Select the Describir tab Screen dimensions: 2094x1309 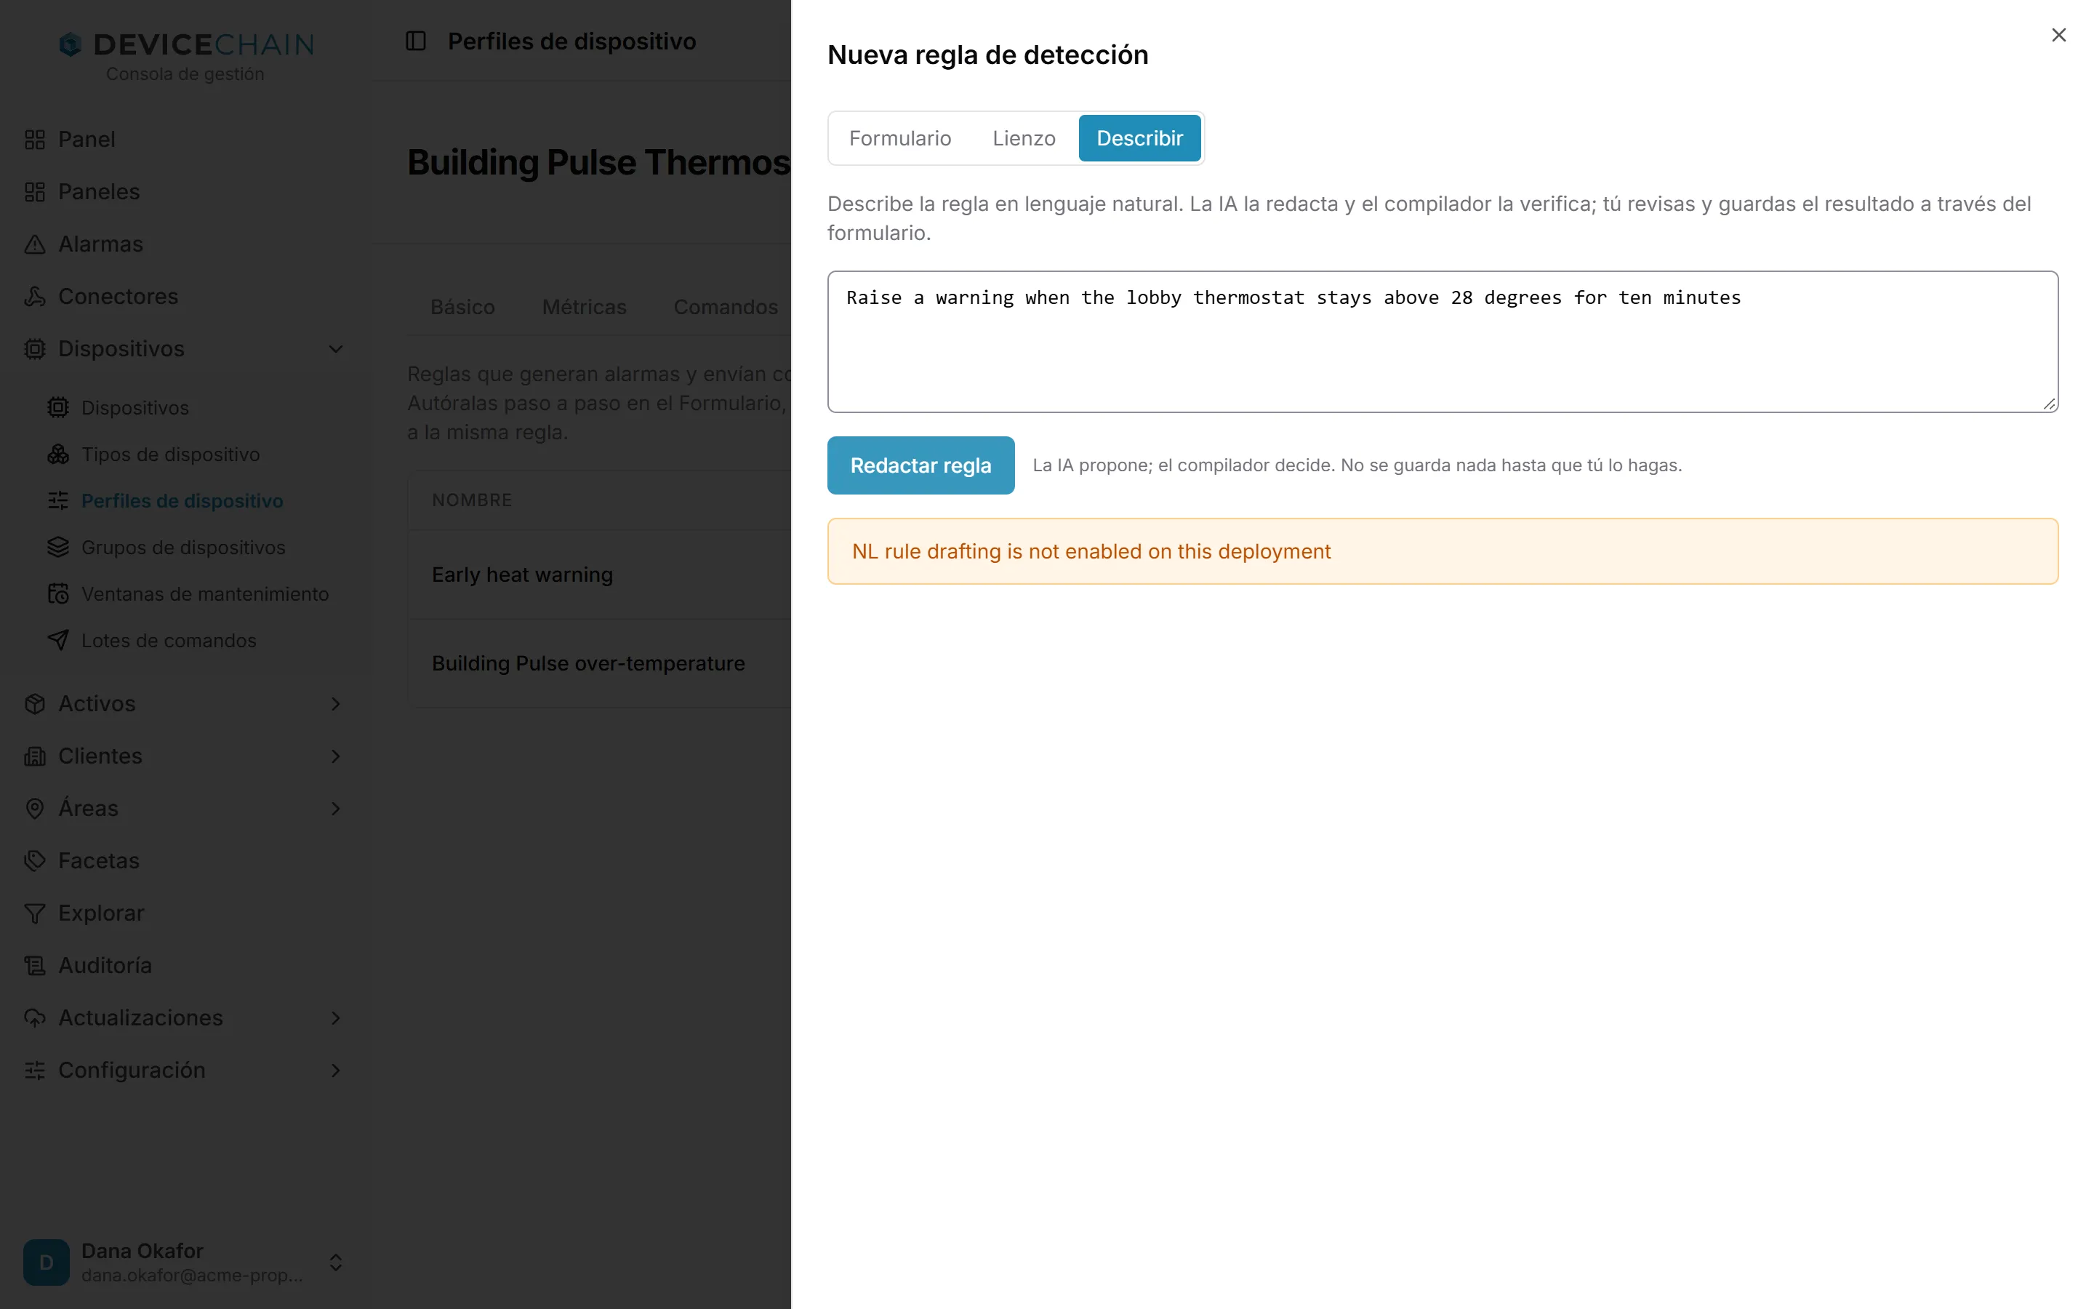point(1139,138)
